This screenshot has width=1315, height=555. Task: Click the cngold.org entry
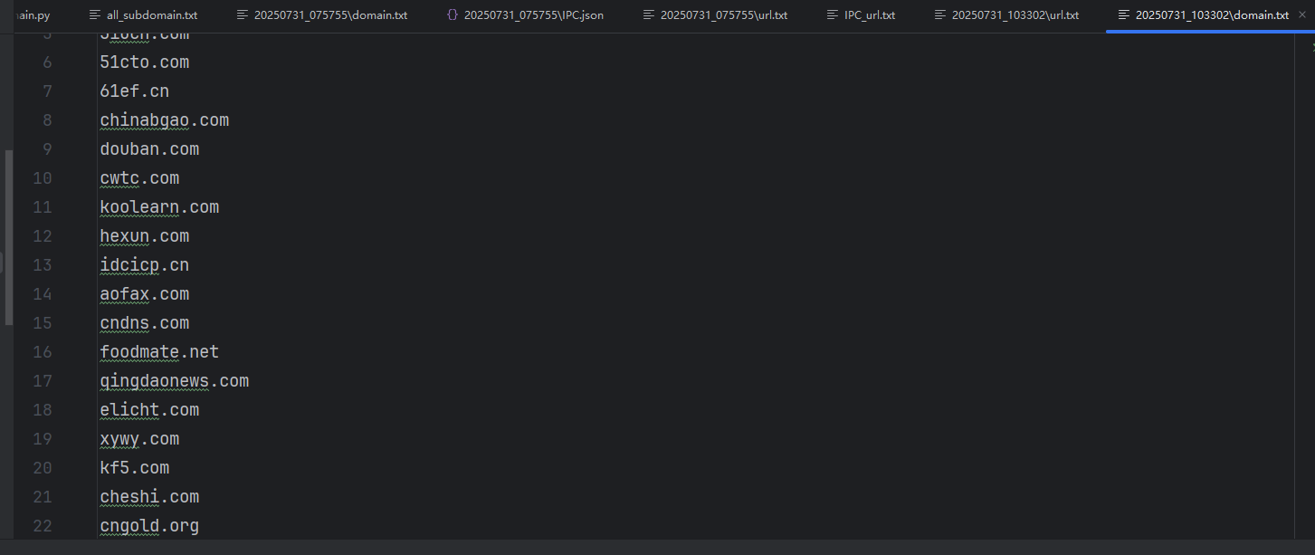[x=149, y=526]
